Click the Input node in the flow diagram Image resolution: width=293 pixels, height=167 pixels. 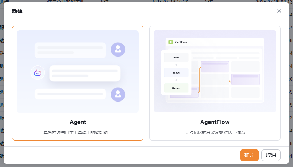176,73
